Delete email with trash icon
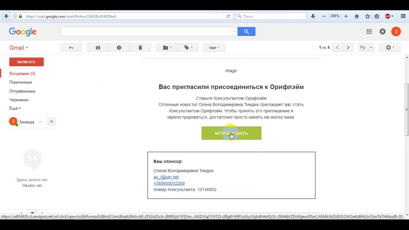409x230 pixels. pos(140,48)
